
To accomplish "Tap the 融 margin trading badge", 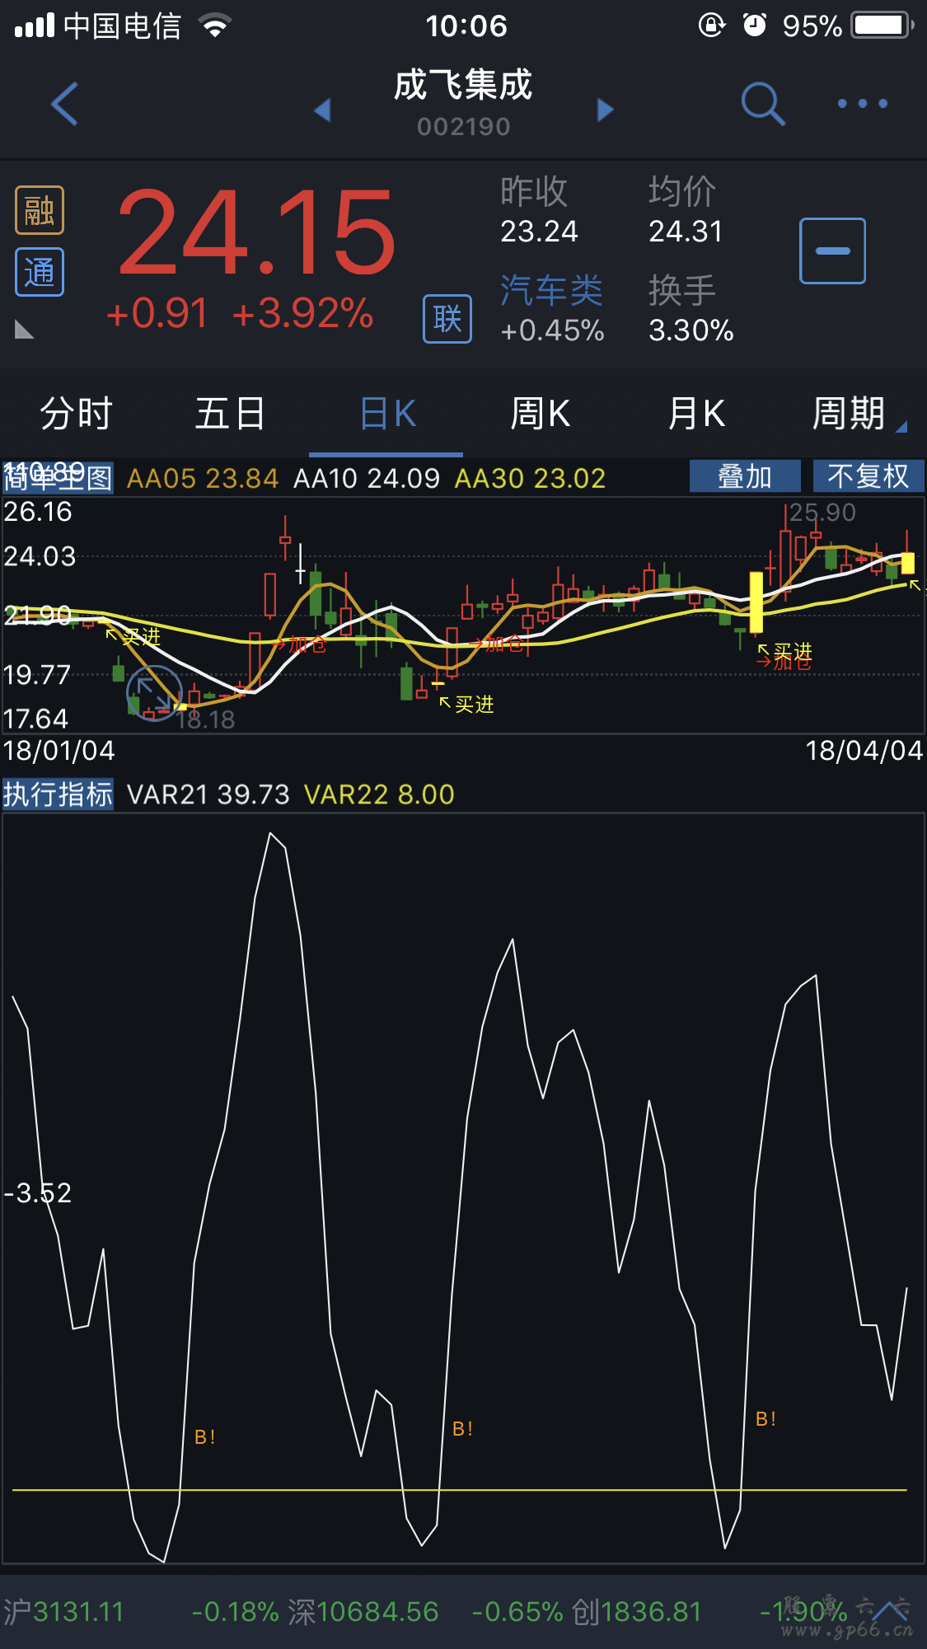I will (40, 211).
